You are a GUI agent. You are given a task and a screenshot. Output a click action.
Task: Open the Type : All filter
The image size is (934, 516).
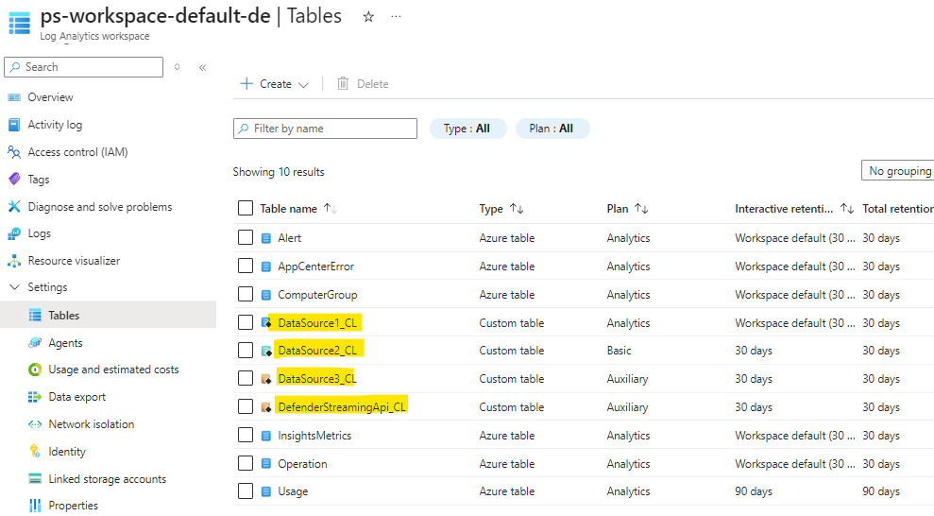pos(467,129)
